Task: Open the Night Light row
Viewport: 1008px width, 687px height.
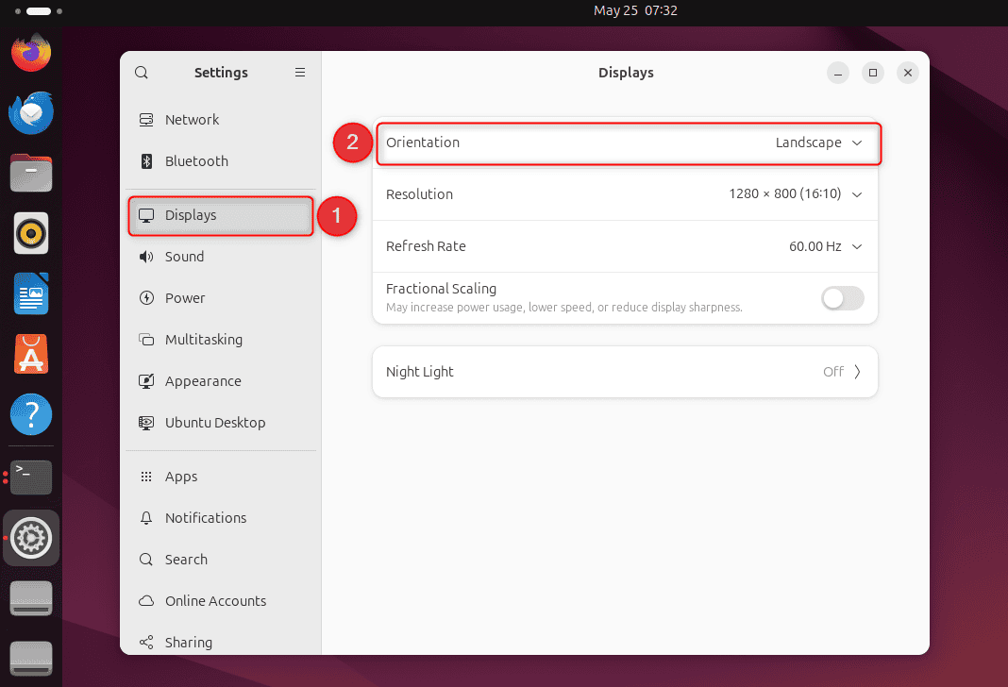Action: pyautogui.click(x=626, y=372)
